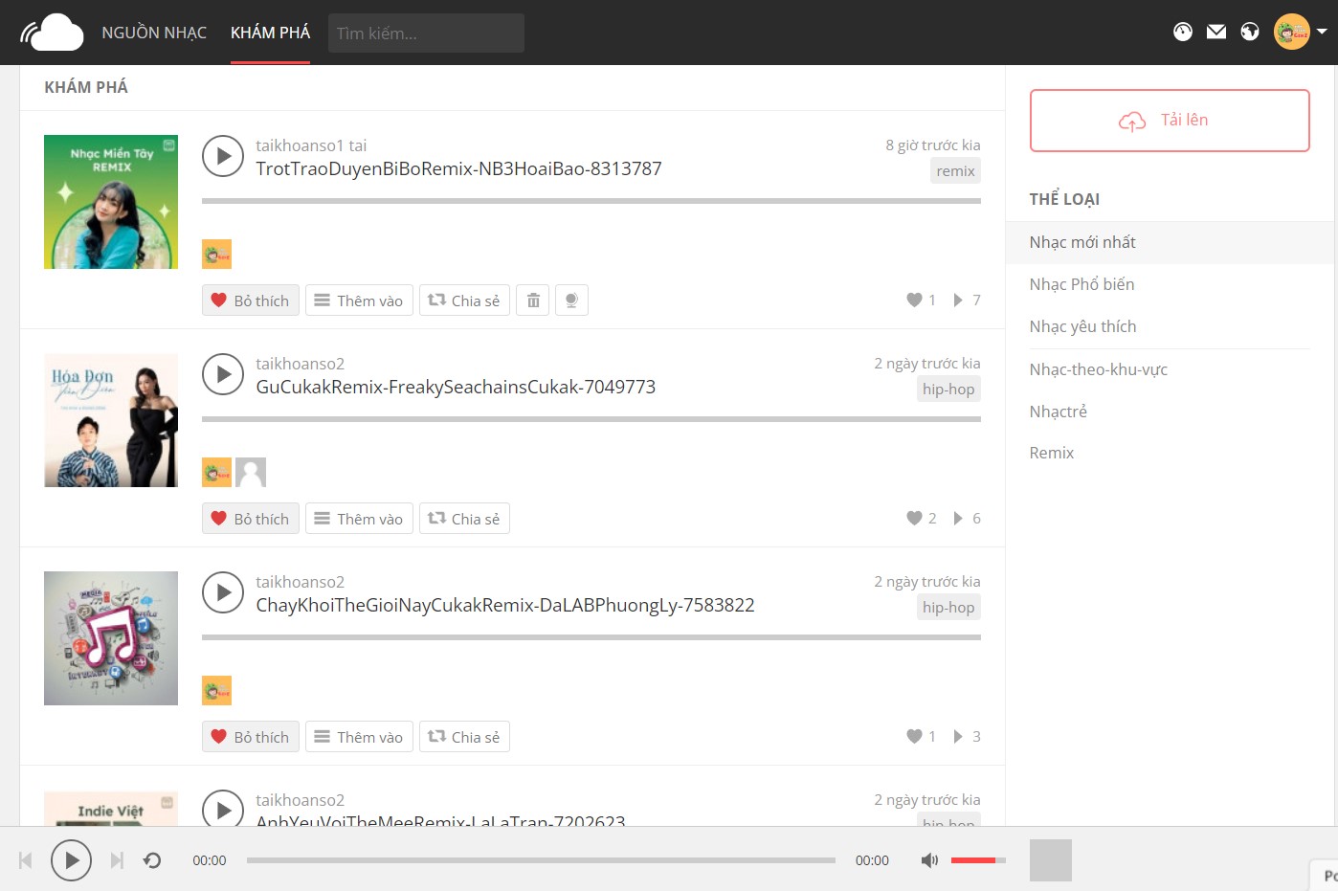
Task: Play the TrotTraoDuyenBiBoRemix track
Action: tap(223, 156)
